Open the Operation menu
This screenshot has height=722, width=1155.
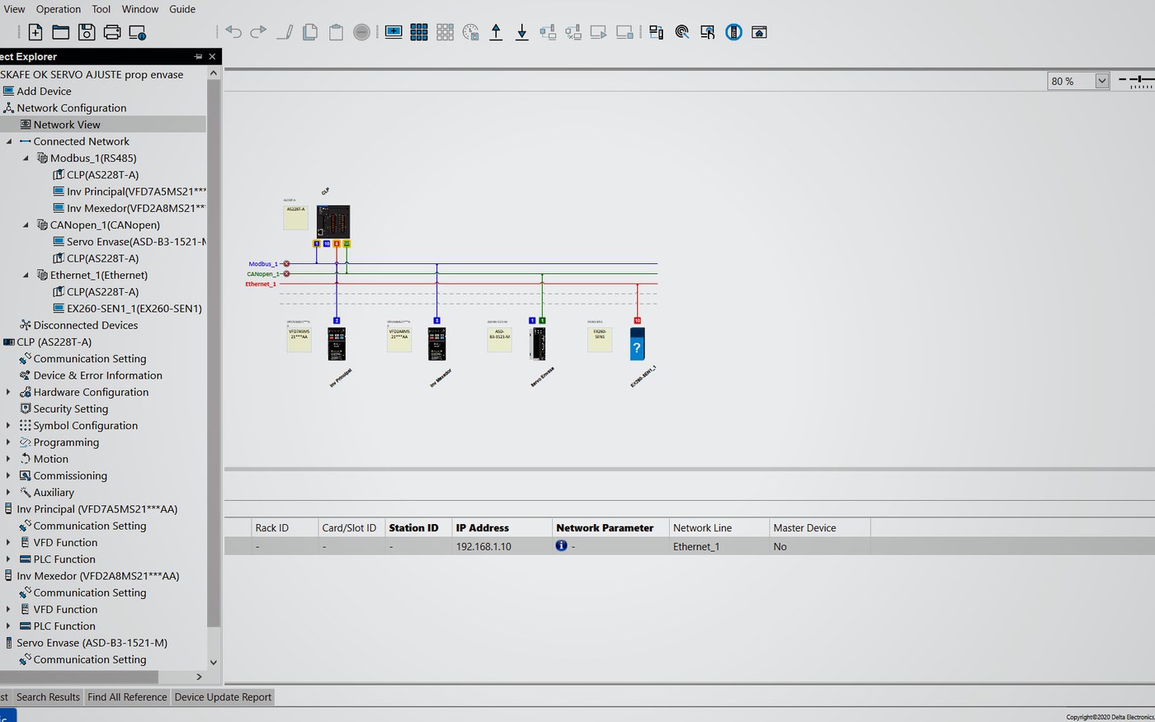click(x=59, y=9)
